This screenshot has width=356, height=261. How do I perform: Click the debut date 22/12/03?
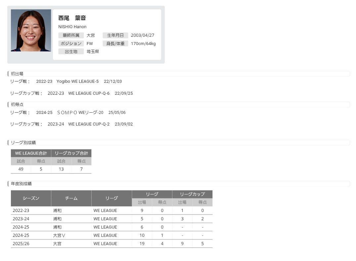(113, 81)
